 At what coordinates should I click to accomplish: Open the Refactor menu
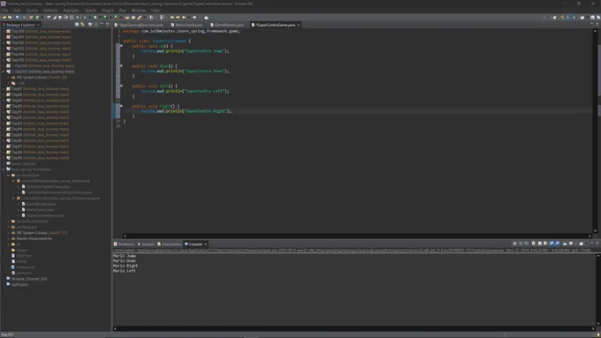pyautogui.click(x=50, y=11)
